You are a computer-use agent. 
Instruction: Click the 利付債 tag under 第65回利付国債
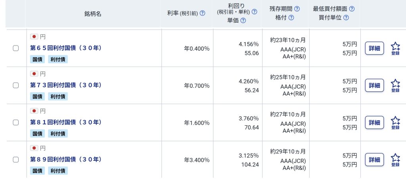[x=58, y=59]
